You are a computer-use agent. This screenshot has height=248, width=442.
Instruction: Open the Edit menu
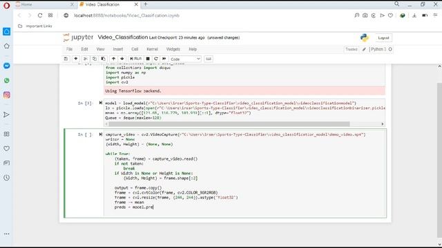[84, 49]
